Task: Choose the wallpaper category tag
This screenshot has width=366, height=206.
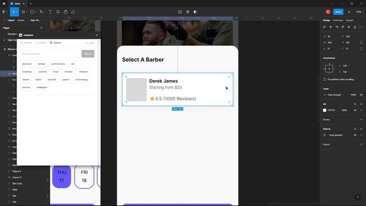Action: pos(42,88)
